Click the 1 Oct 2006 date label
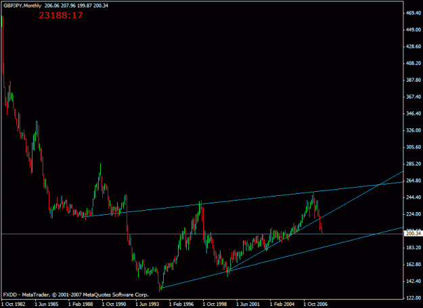The width and height of the screenshot is (423, 308). (x=315, y=304)
